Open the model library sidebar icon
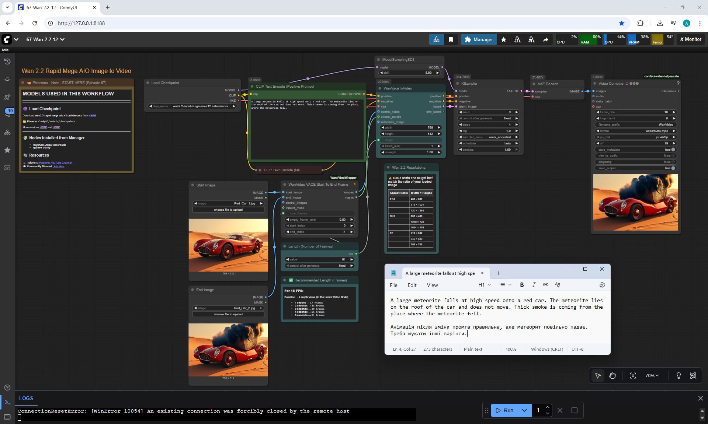This screenshot has height=424, width=708. 7,97
